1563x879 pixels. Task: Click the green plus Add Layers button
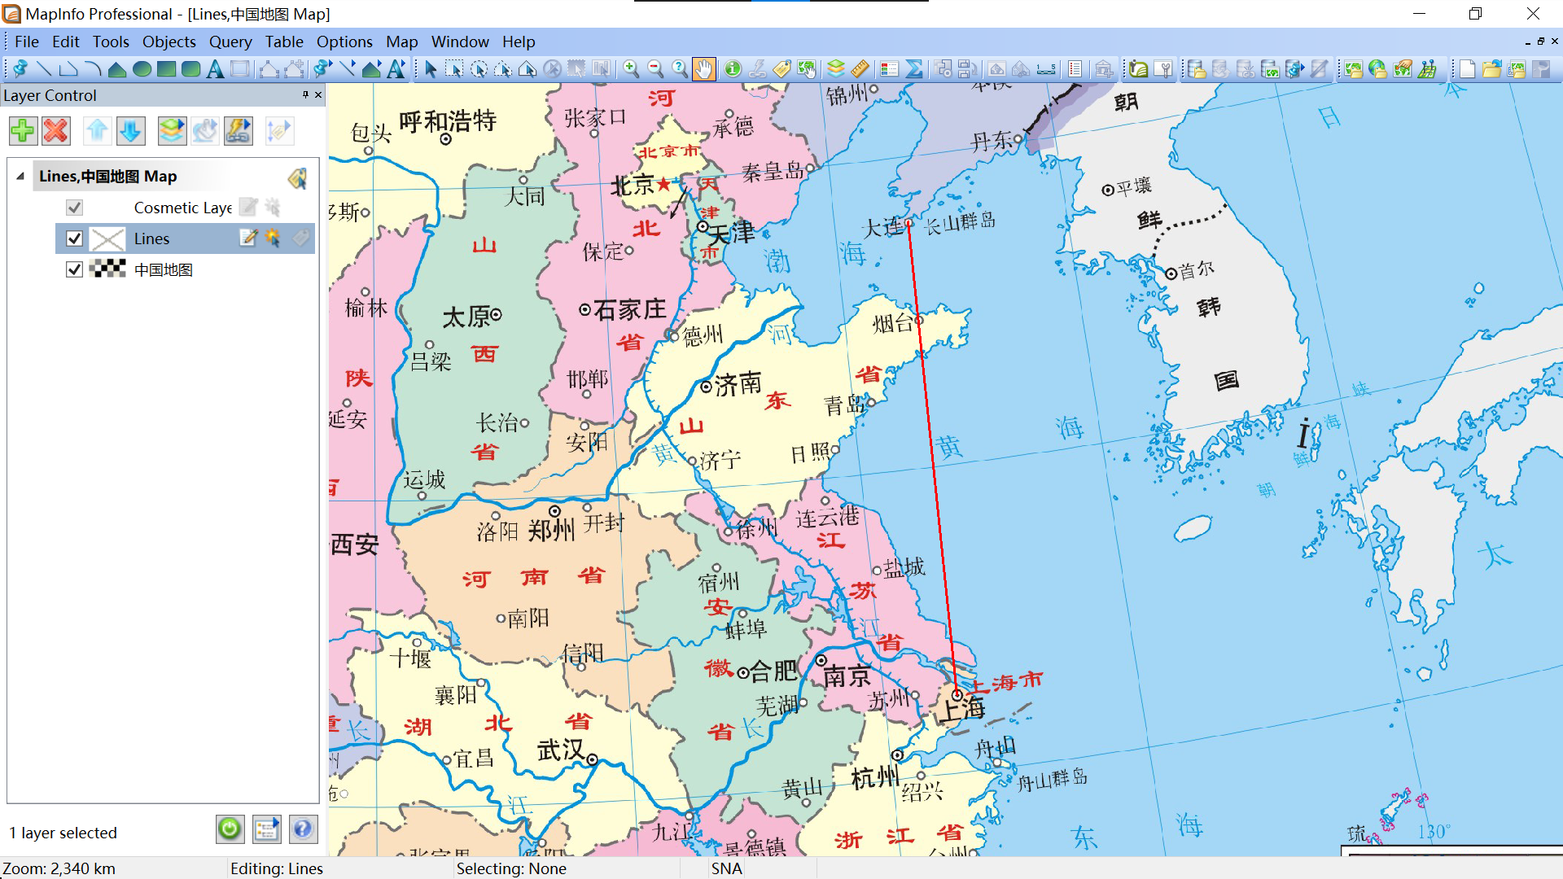coord(23,131)
